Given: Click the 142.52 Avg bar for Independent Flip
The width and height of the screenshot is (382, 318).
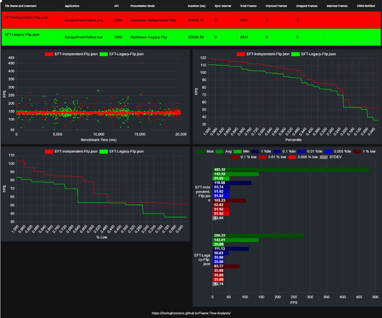Looking at the screenshot, I should pyautogui.click(x=235, y=174).
